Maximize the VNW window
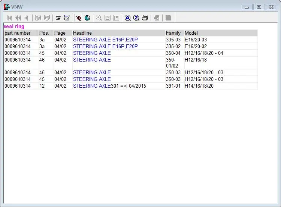Viewport: 281px width, 207px height. (259, 7)
